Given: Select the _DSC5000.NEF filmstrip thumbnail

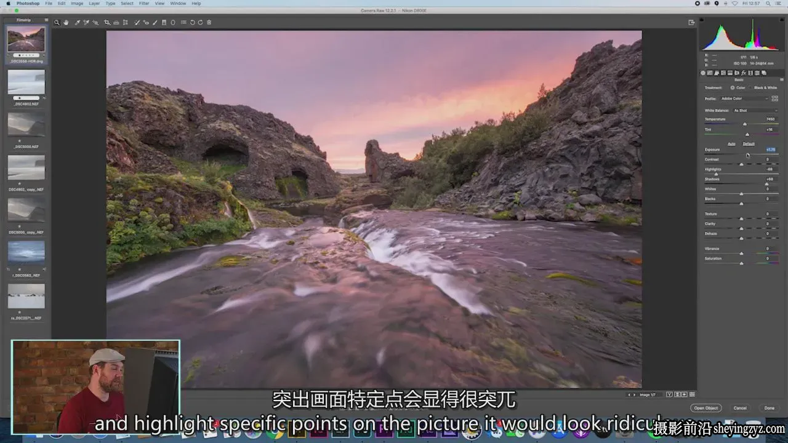Looking at the screenshot, I should point(26,125).
